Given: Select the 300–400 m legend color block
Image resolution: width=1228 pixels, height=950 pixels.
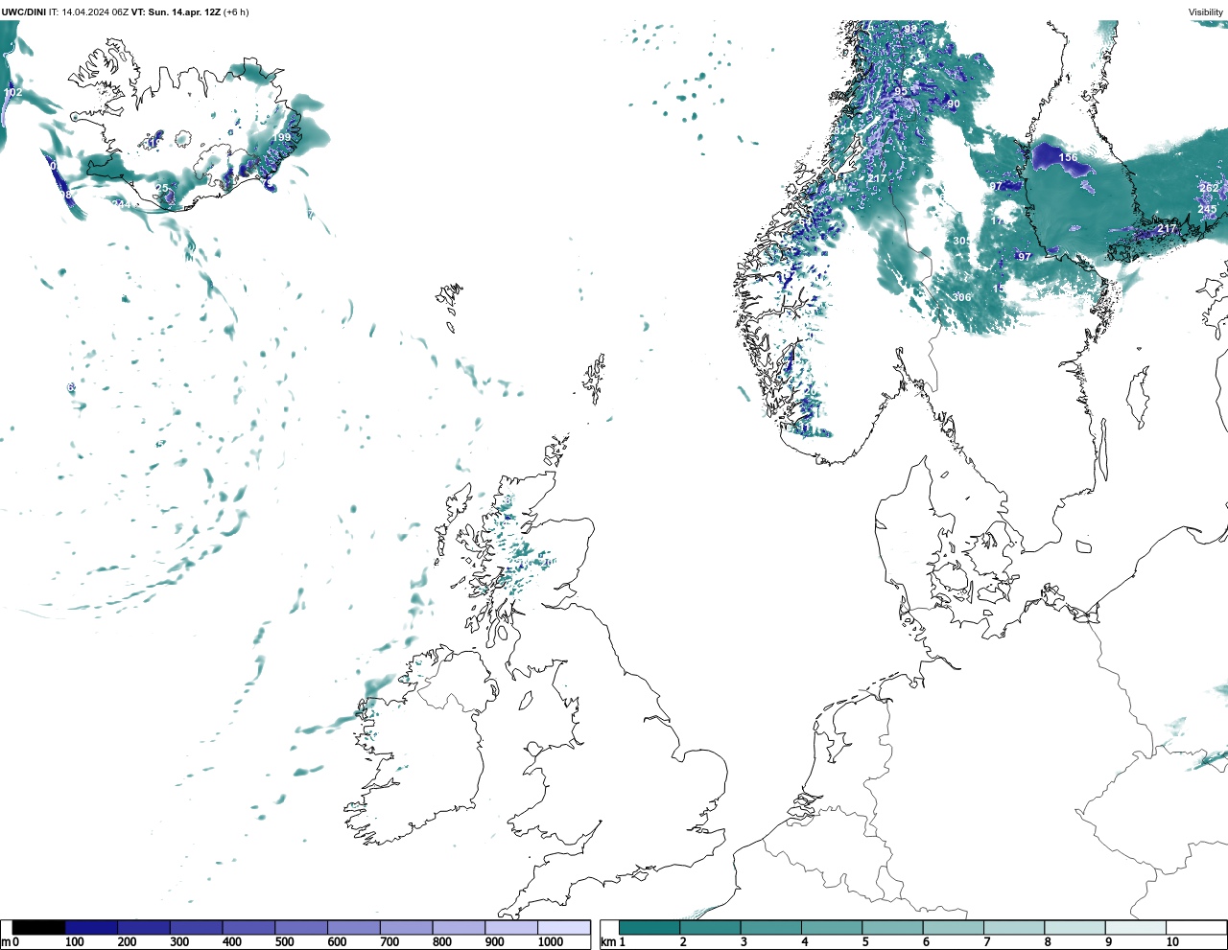Looking at the screenshot, I should [196, 927].
